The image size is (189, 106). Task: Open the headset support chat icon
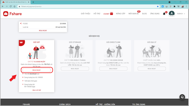coord(182,97)
